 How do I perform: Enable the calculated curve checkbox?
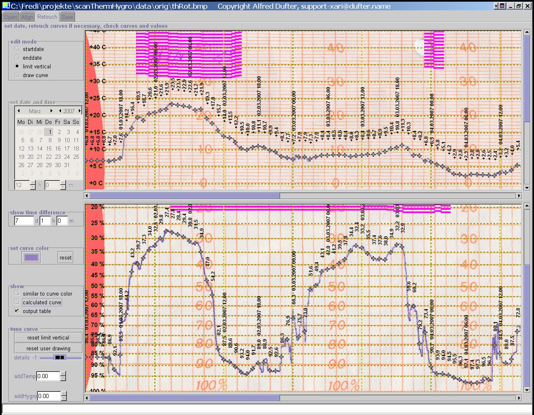click(x=17, y=302)
